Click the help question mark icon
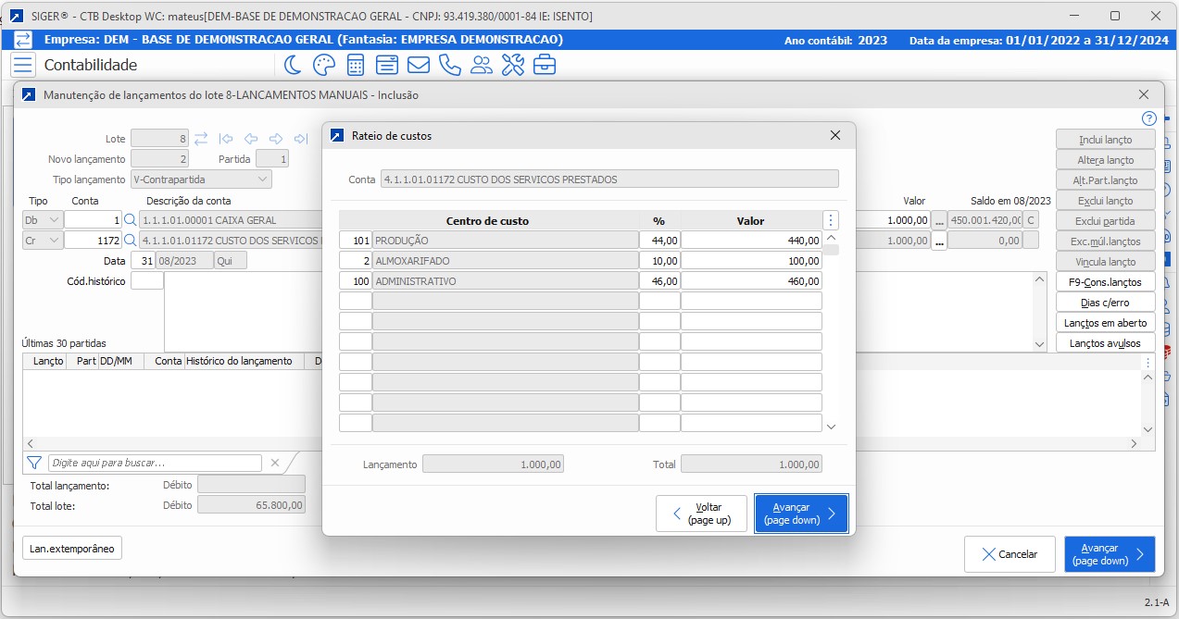Image resolution: width=1179 pixels, height=619 pixels. pyautogui.click(x=1148, y=118)
